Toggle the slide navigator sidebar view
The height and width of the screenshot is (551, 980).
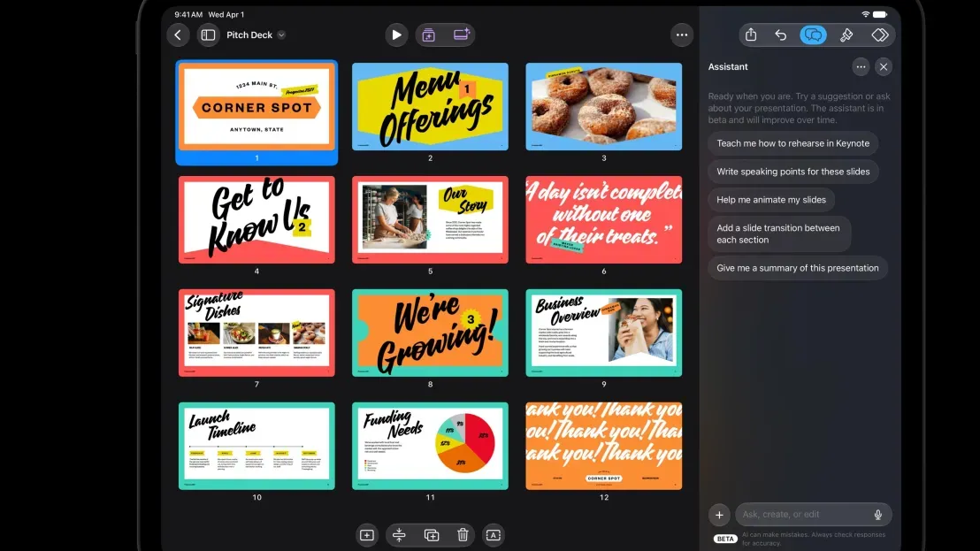(208, 35)
